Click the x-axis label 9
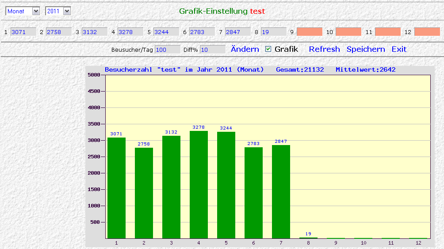Screen dimensions: 444x249 (336, 243)
